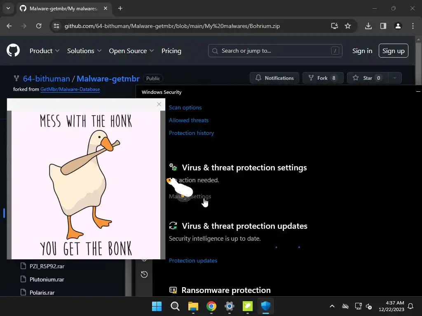The image size is (422, 316).
Task: Open Protection updates link
Action: 193,260
